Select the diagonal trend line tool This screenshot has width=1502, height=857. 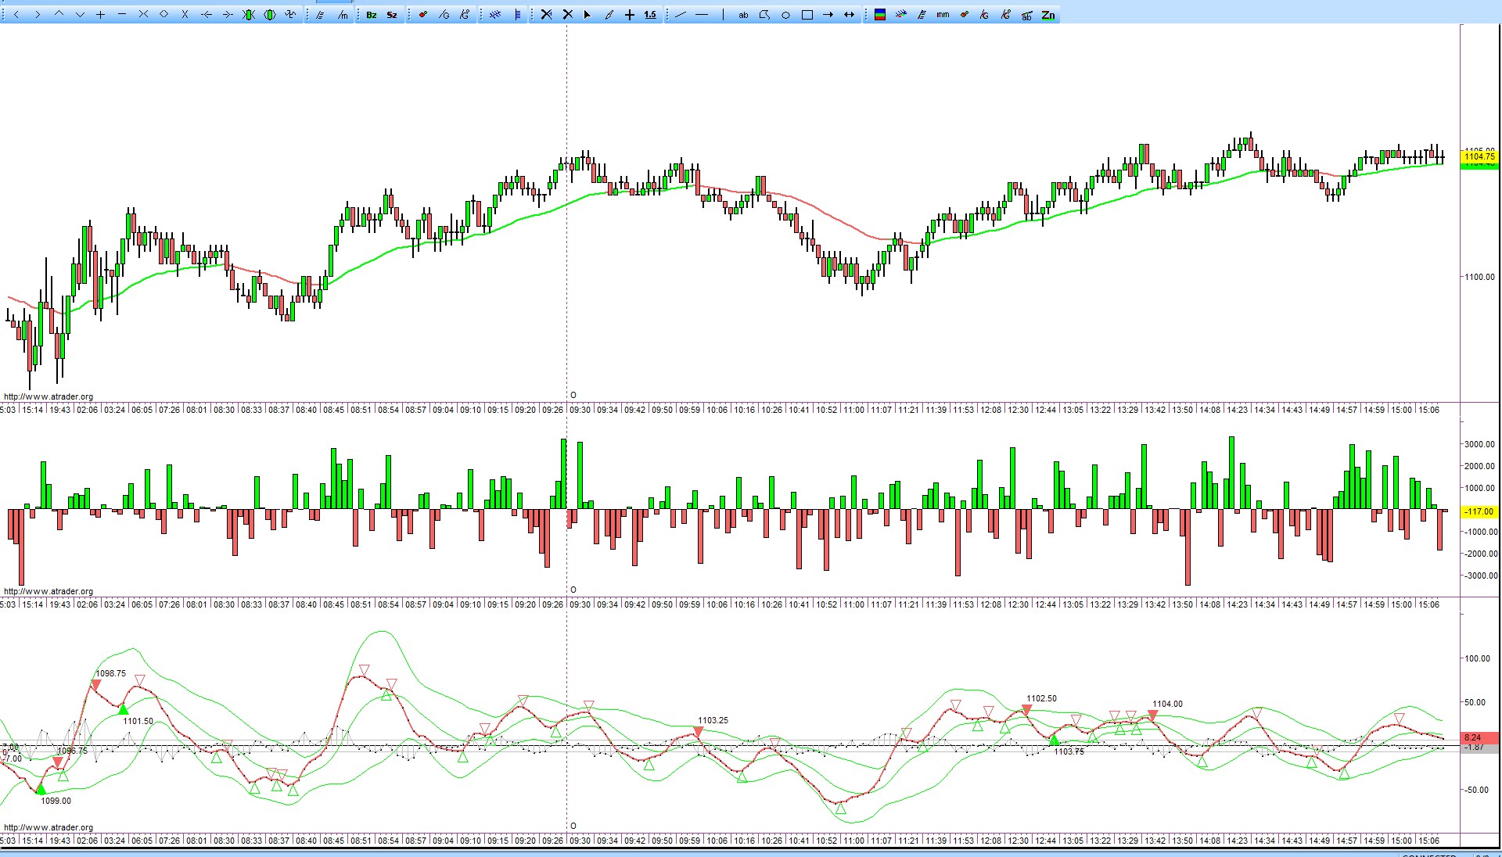(681, 14)
